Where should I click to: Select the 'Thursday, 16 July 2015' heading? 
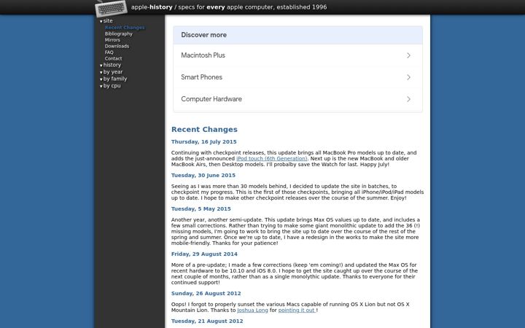pyautogui.click(x=204, y=142)
